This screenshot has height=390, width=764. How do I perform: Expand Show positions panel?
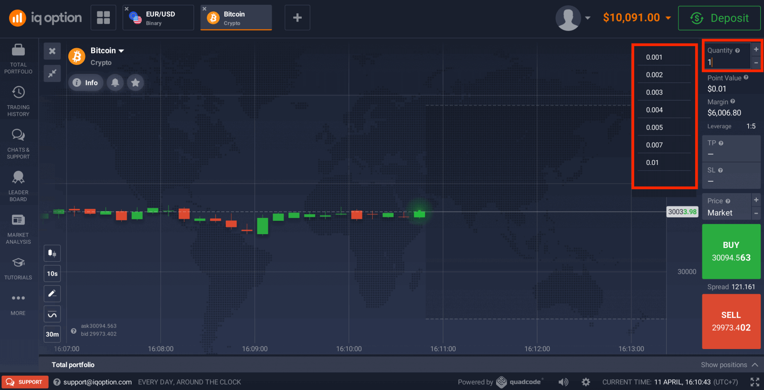tap(729, 365)
